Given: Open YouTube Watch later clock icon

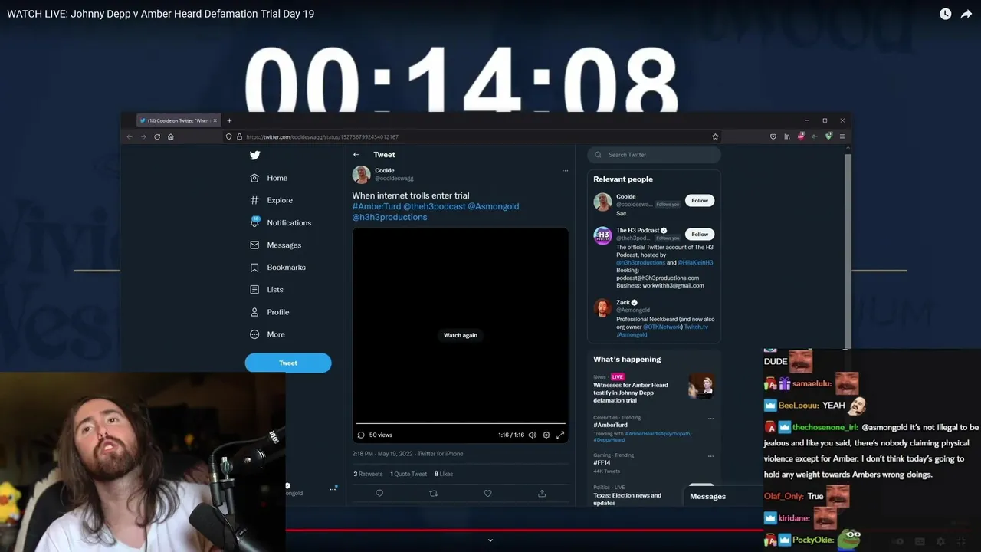Looking at the screenshot, I should point(945,14).
